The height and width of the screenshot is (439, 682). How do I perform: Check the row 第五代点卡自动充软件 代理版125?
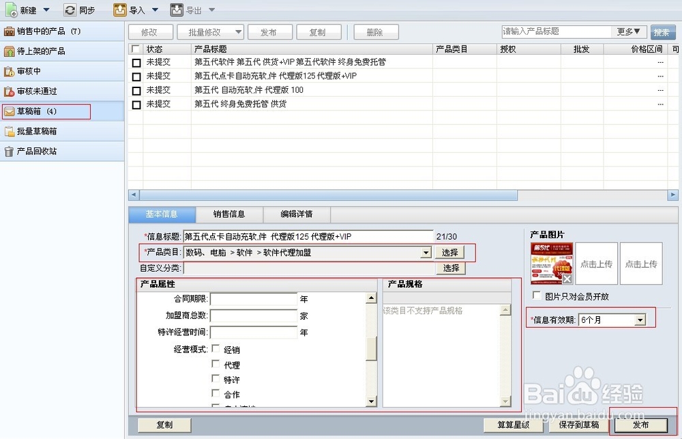(136, 76)
